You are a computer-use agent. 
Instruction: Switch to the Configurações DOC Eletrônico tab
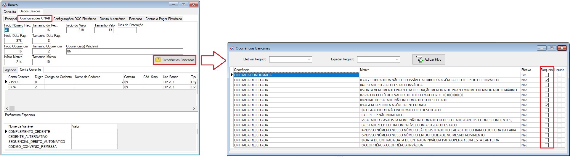pos(75,19)
